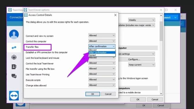
Task: Click the Connect button in main window
Action: coord(168,18)
